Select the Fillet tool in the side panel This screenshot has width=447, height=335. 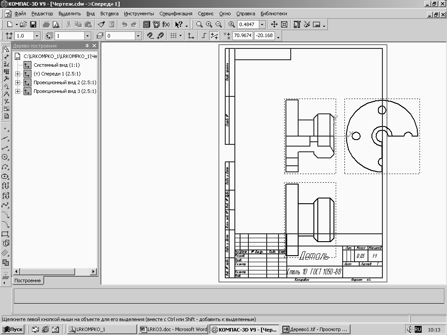[5, 224]
